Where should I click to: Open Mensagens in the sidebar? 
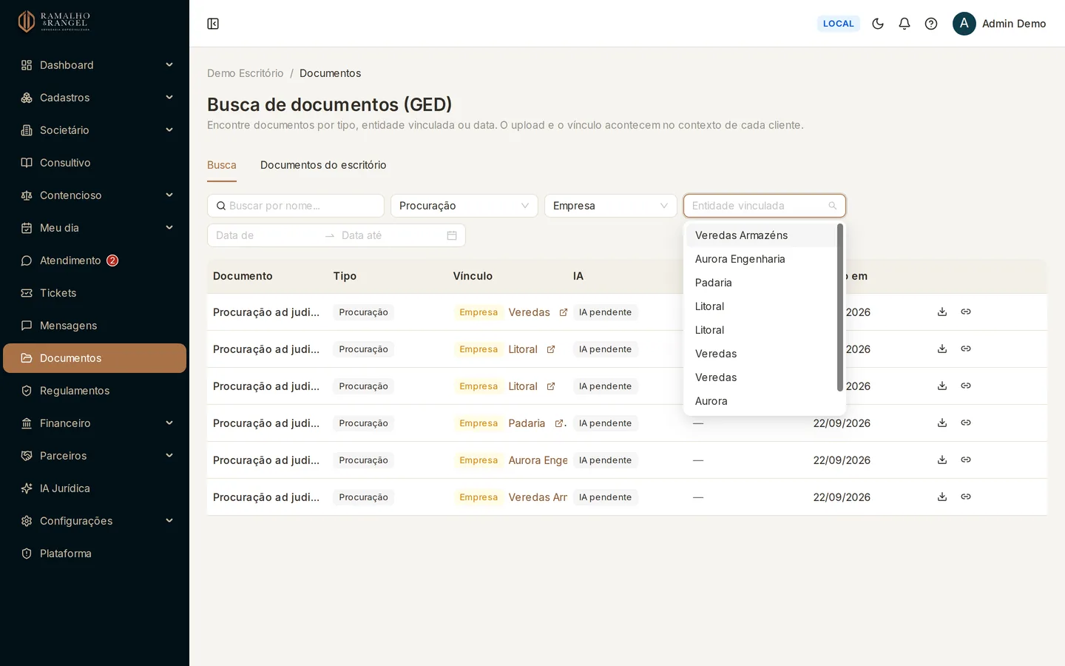tap(95, 326)
